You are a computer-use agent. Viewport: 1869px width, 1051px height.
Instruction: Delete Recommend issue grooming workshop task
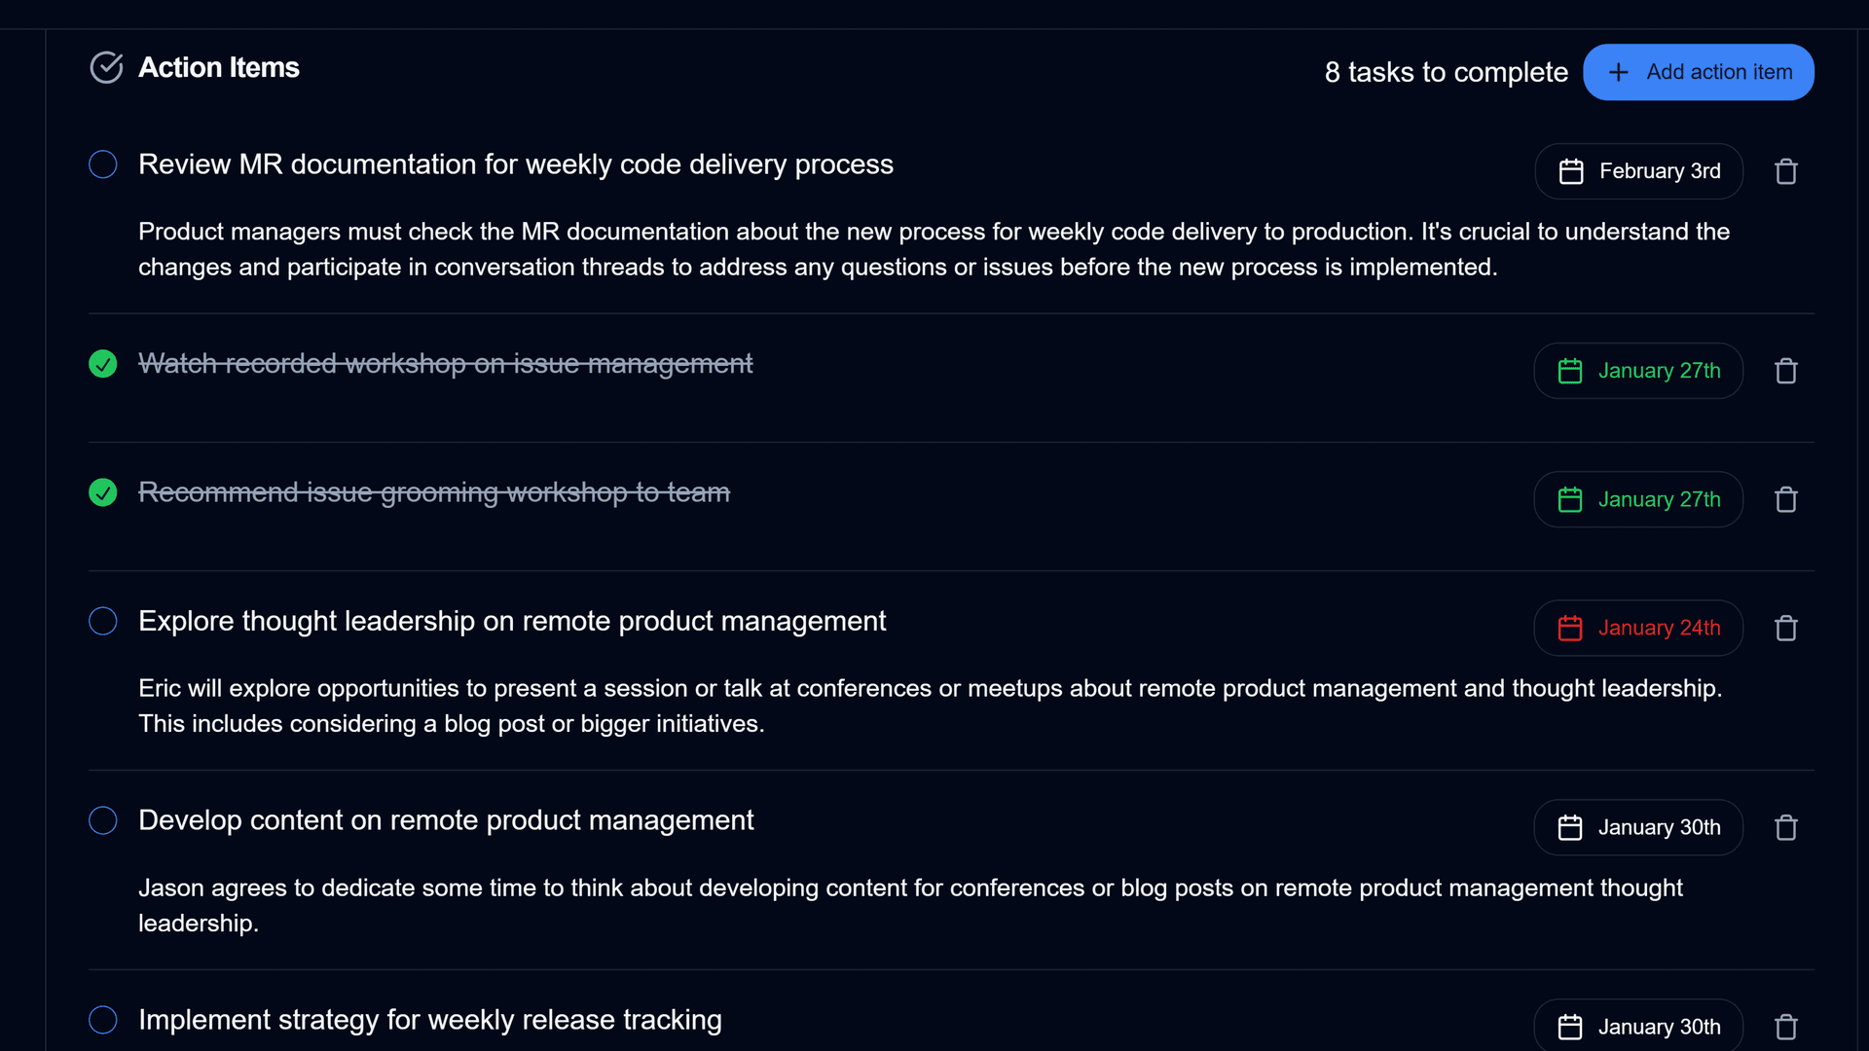pyautogui.click(x=1785, y=499)
